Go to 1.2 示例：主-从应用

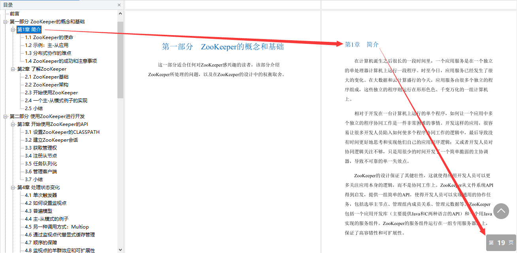(x=47, y=45)
